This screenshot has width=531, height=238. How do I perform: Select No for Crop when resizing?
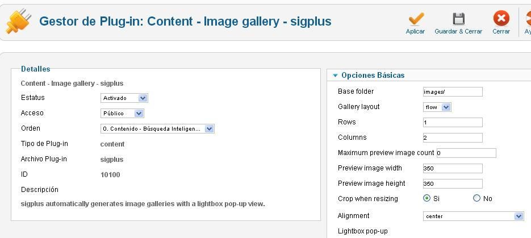pyautogui.click(x=476, y=198)
